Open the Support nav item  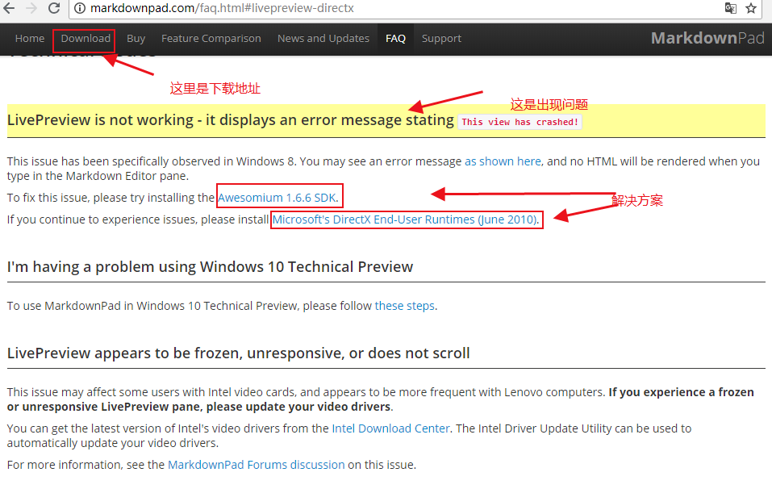pos(441,39)
